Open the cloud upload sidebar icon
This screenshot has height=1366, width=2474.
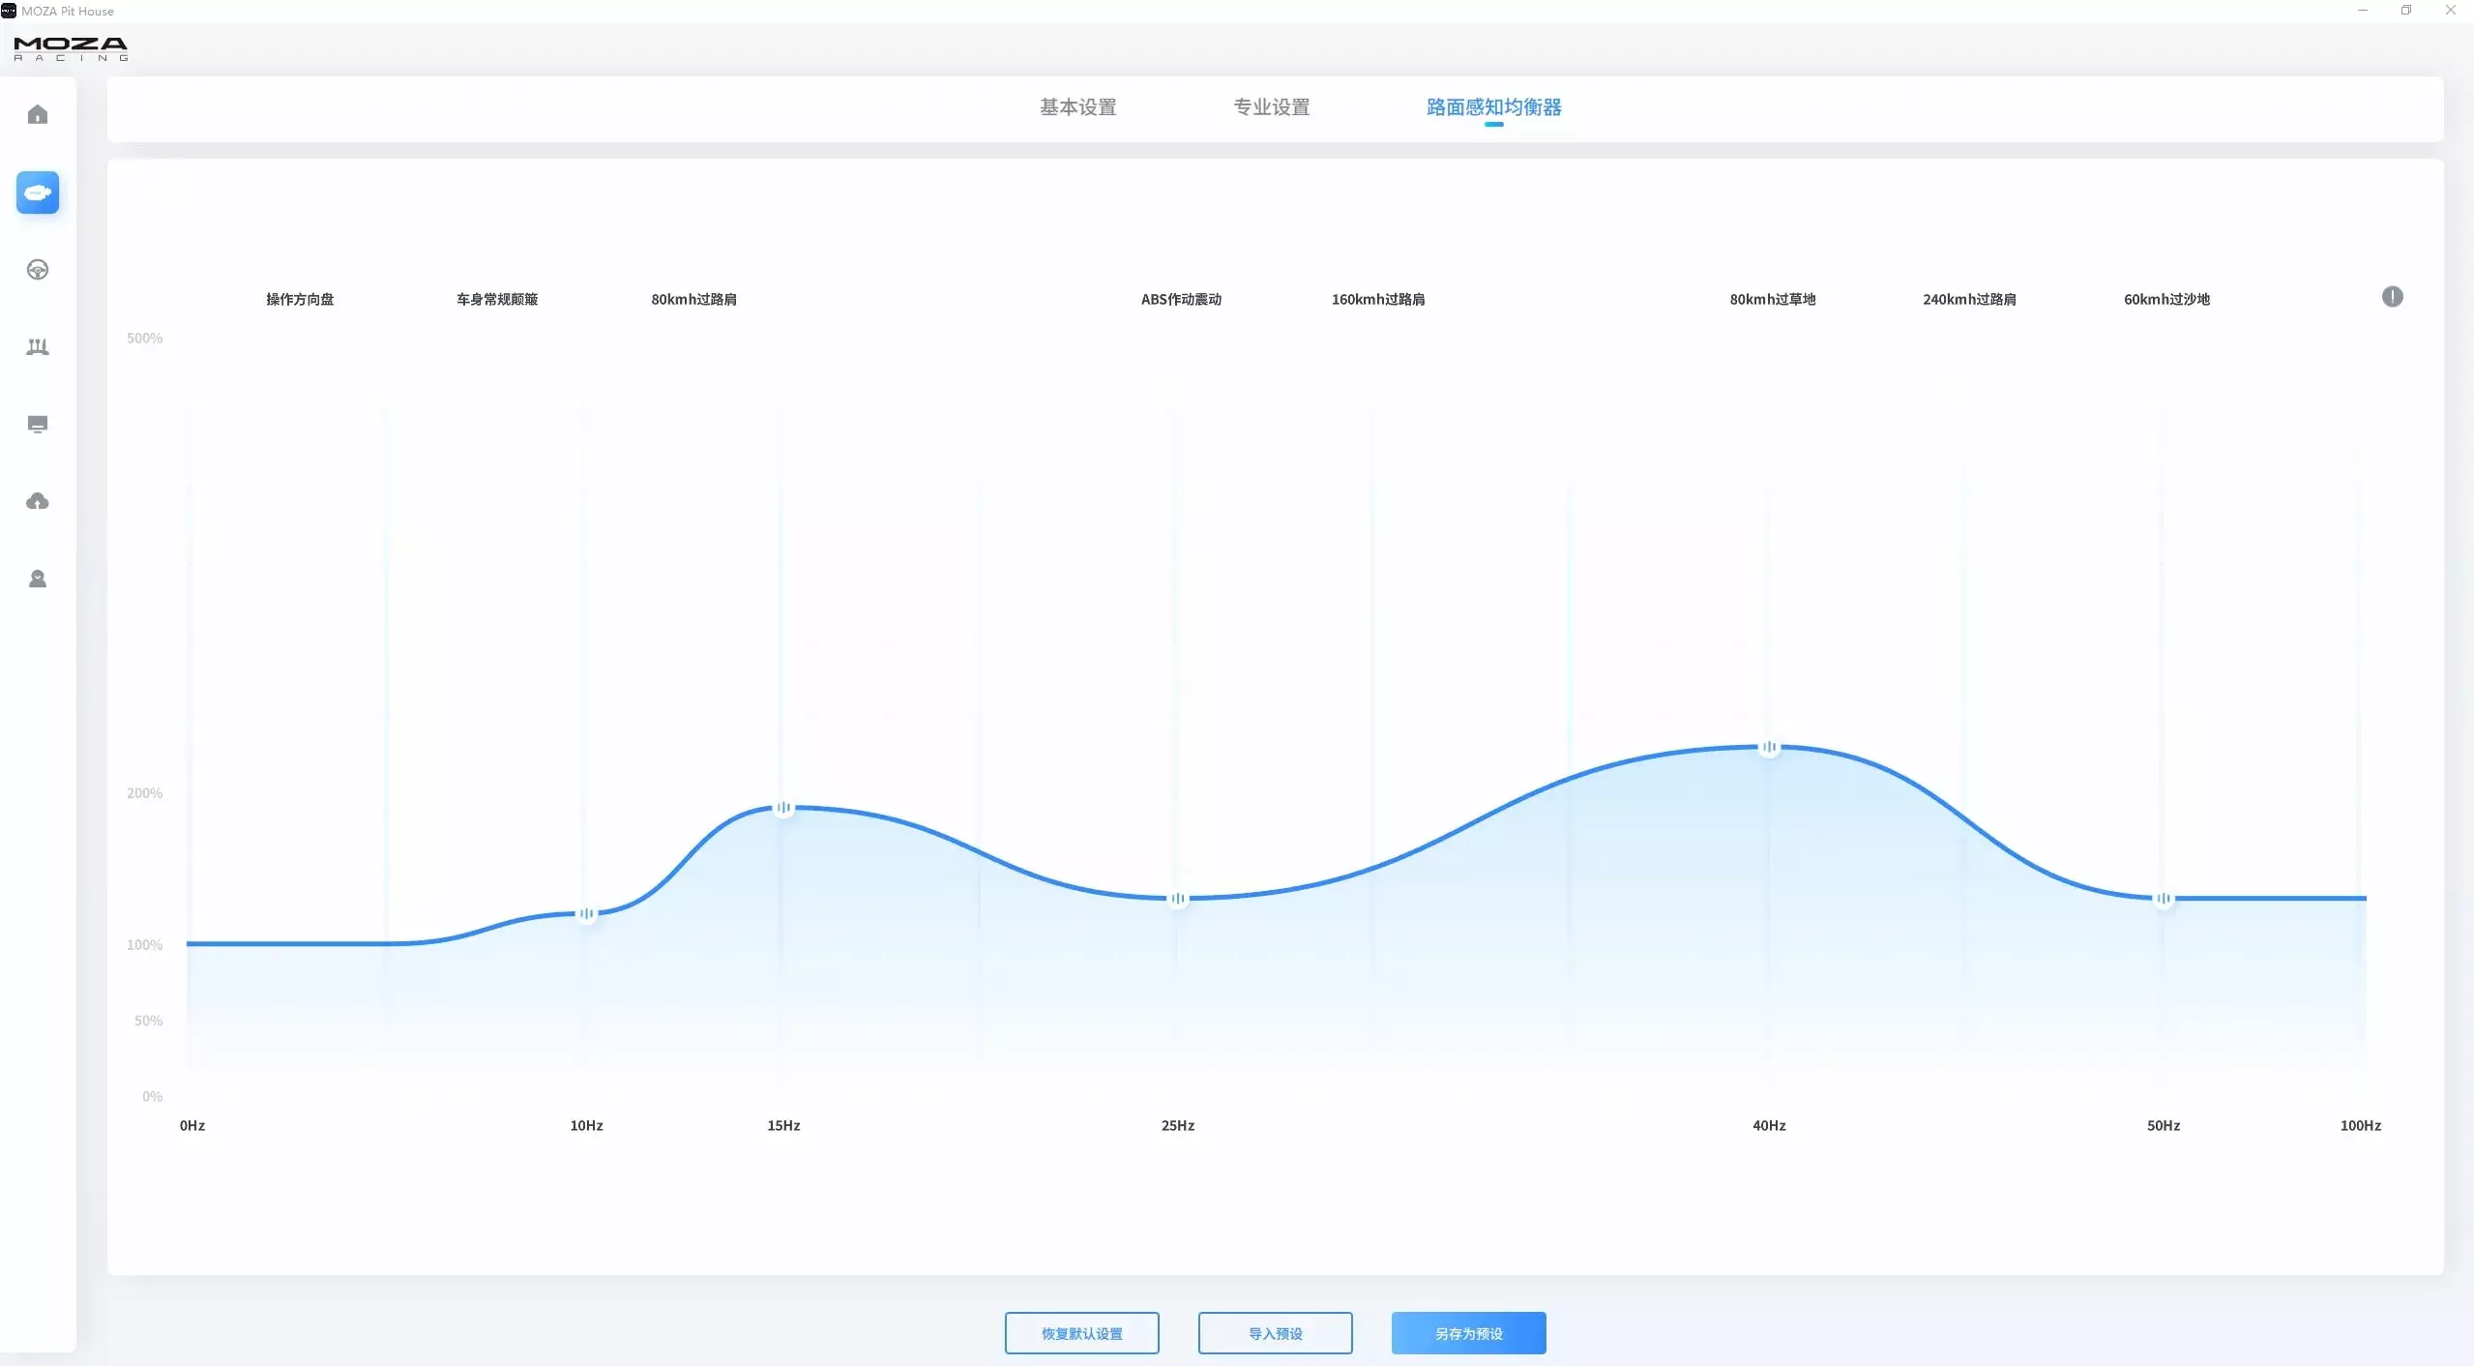pos(37,501)
